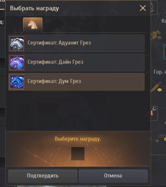Click the top-right helmet equipment slot
Screen dimensions: 166x187
[154, 7]
